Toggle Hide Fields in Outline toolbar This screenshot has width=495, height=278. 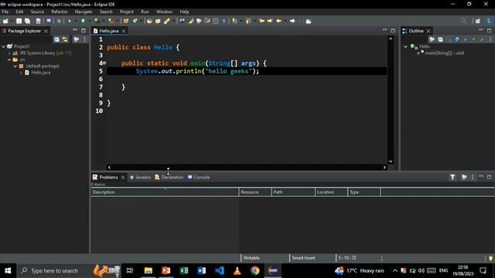click(x=457, y=39)
